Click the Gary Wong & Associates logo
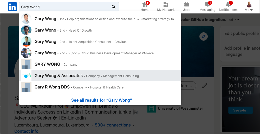260x134 pixels. coord(26,76)
